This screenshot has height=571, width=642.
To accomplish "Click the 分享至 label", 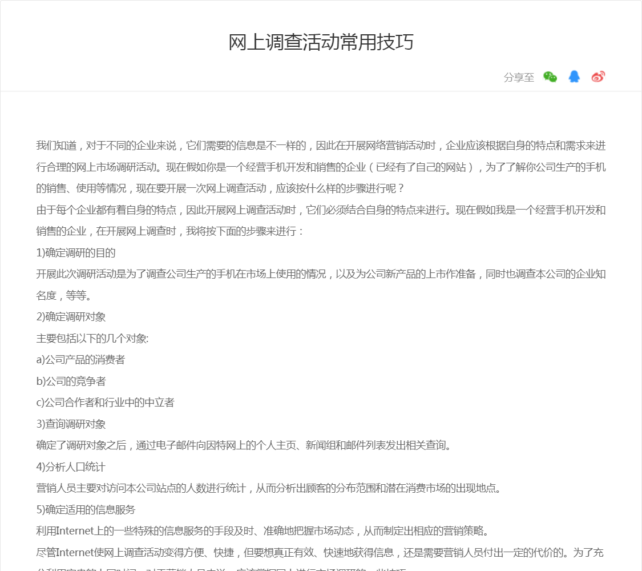I will click(x=519, y=78).
